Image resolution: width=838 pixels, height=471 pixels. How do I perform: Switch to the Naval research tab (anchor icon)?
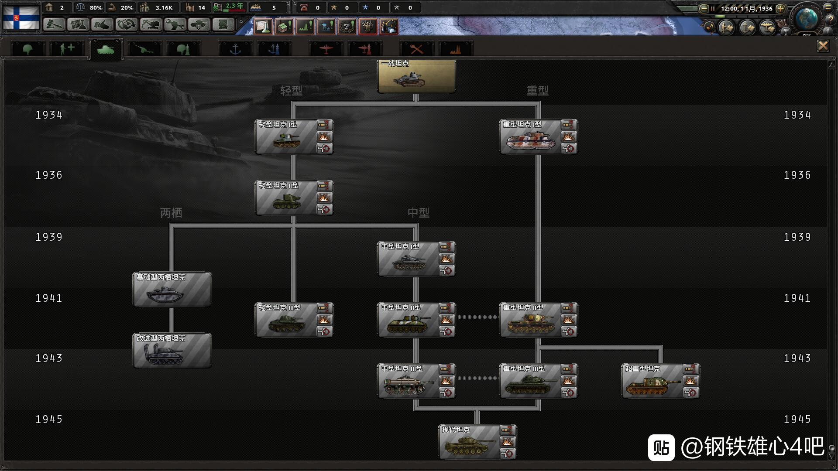pyautogui.click(x=235, y=48)
